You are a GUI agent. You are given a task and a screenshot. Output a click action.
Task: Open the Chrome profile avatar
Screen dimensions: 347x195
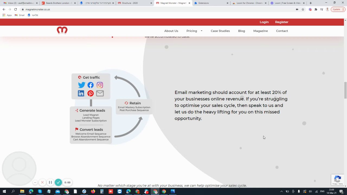pyautogui.click(x=327, y=9)
